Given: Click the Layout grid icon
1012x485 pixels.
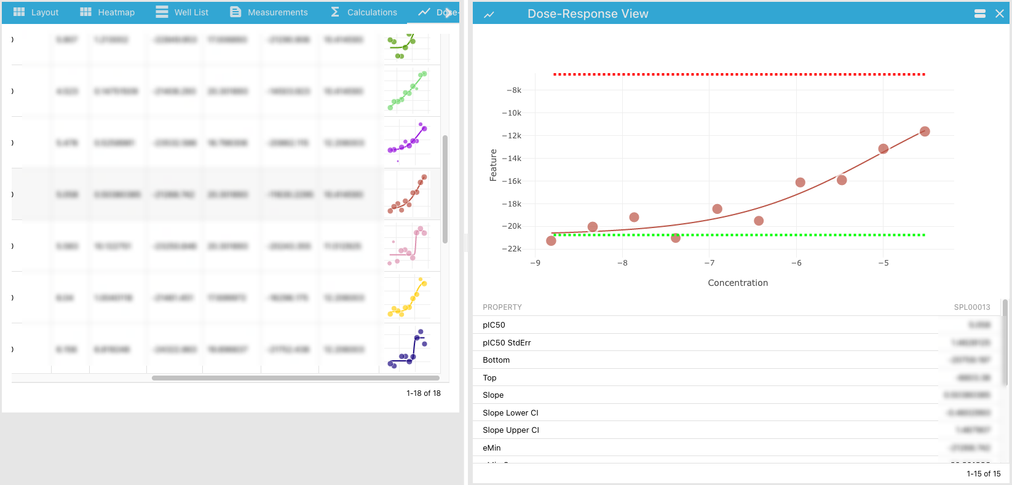Looking at the screenshot, I should 19,12.
